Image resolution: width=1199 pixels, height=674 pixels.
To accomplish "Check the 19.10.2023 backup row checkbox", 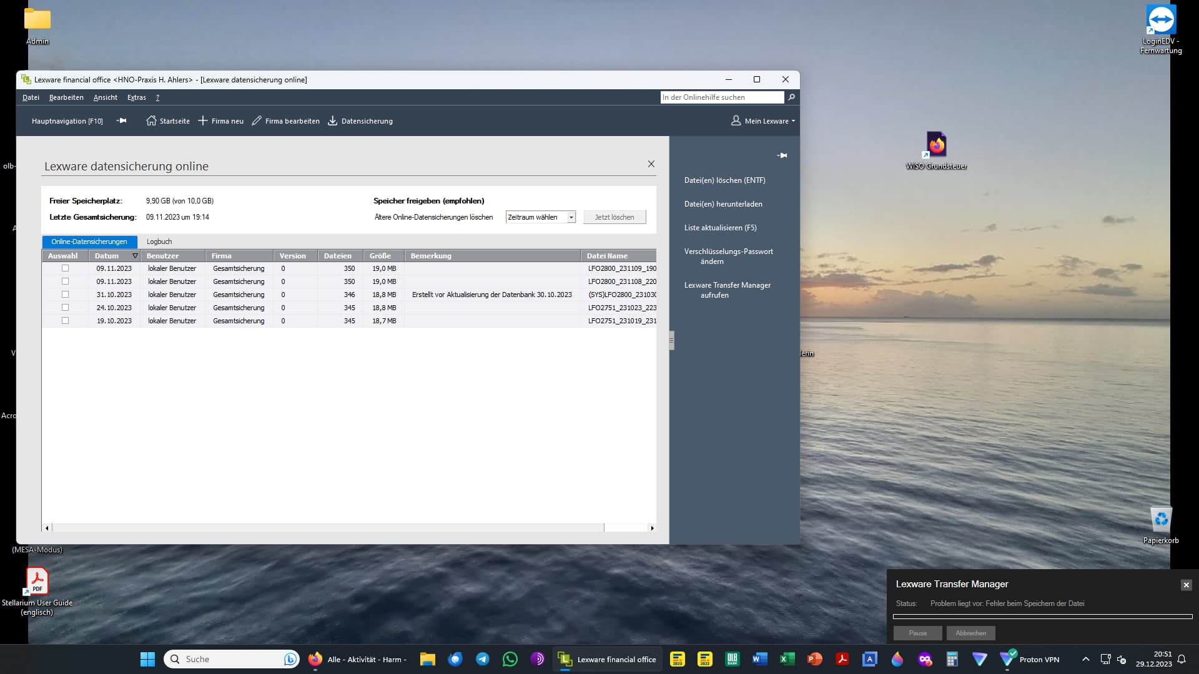I will [65, 321].
